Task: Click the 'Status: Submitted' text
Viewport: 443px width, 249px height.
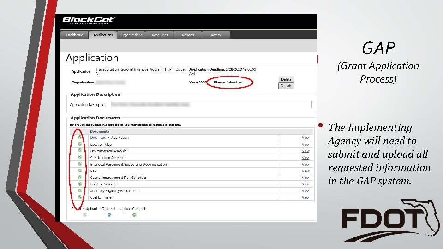Action: coord(228,83)
